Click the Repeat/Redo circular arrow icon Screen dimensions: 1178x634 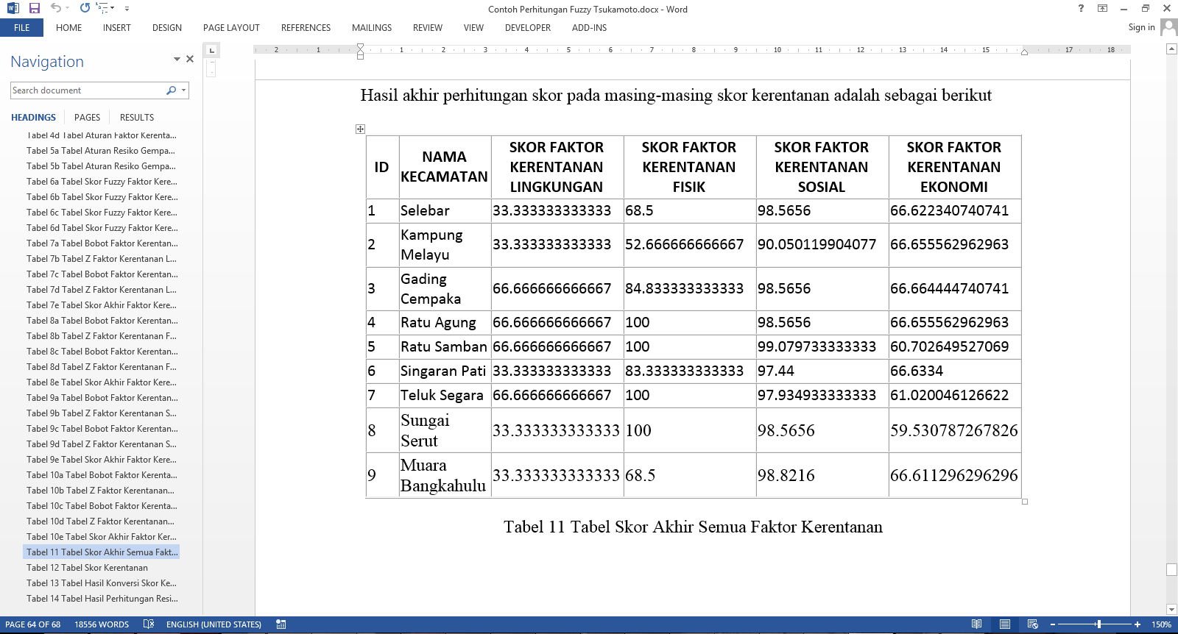85,8
